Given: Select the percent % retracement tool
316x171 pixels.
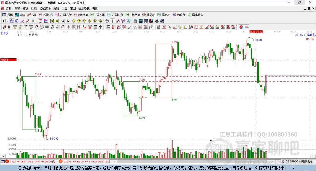Looking at the screenshot, I should point(169,27).
